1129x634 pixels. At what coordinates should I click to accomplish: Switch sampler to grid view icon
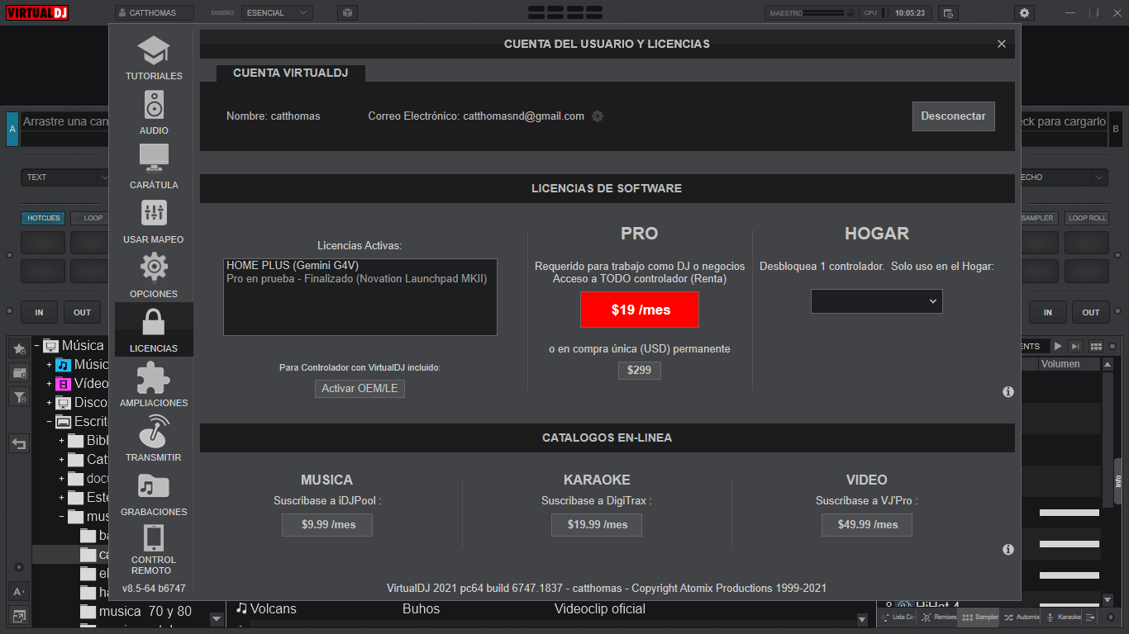point(1096,346)
